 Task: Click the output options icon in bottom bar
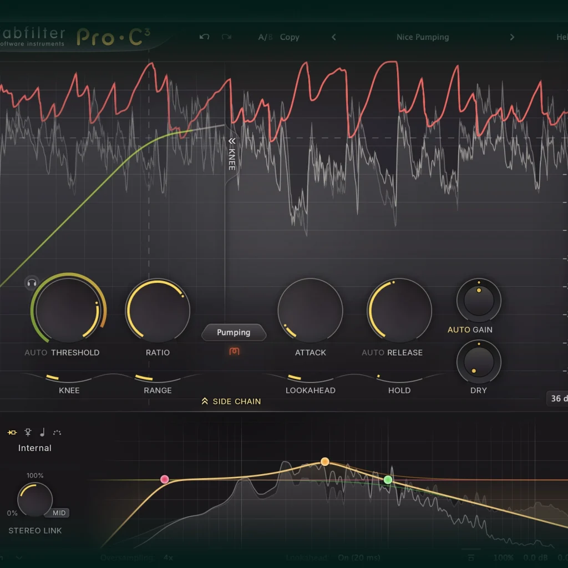(x=471, y=557)
